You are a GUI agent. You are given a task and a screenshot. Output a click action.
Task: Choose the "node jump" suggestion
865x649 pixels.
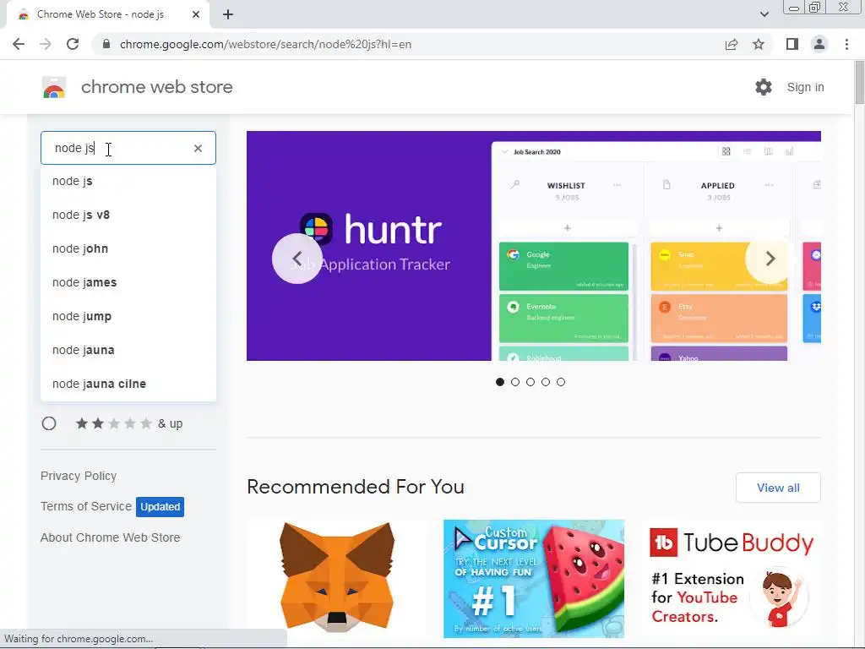tap(128, 316)
